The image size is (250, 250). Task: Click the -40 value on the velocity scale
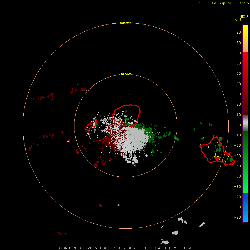[x=237, y=166]
